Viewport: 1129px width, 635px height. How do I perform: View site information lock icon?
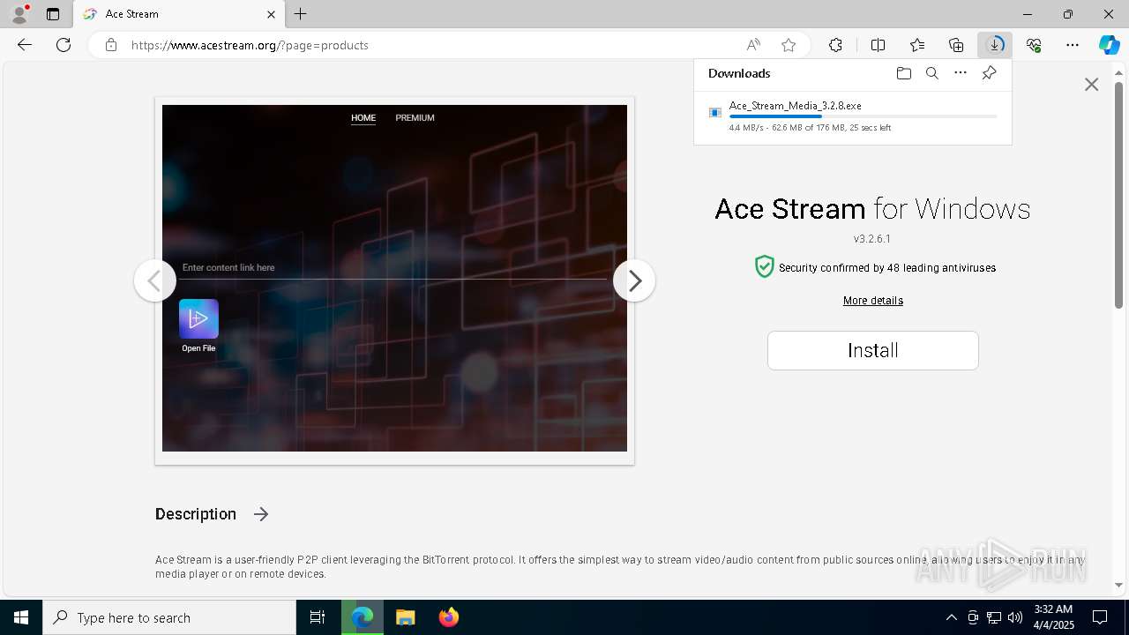pos(110,45)
